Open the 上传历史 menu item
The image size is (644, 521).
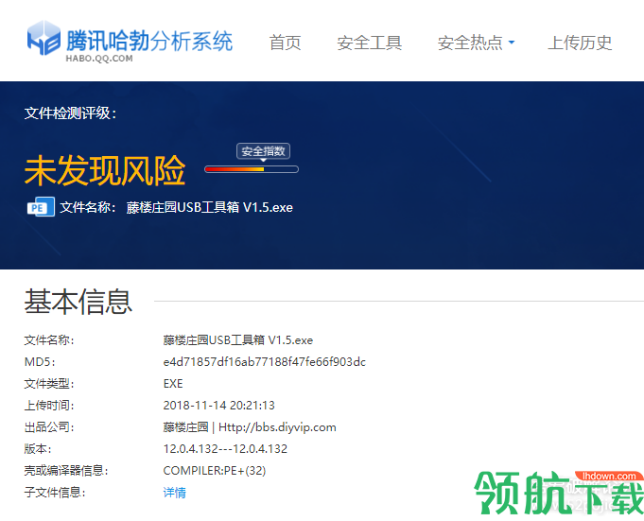pyautogui.click(x=580, y=43)
